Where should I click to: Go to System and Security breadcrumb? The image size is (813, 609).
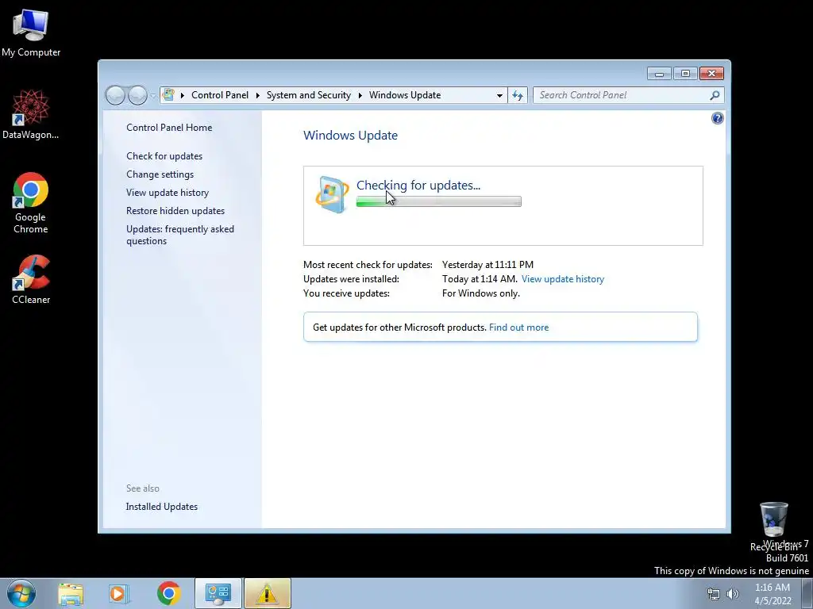tap(309, 95)
